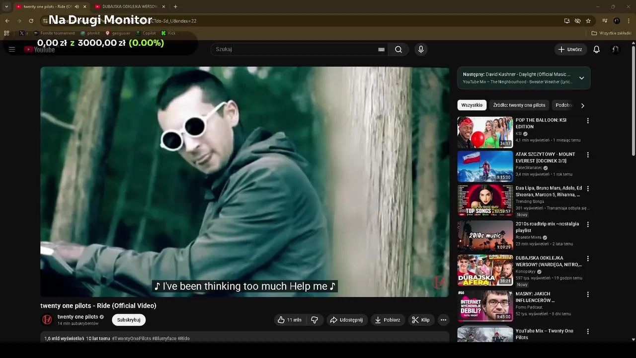Mute the twenty one pilots tab audio
Viewport: 636px width, 358px height.
[x=77, y=6]
